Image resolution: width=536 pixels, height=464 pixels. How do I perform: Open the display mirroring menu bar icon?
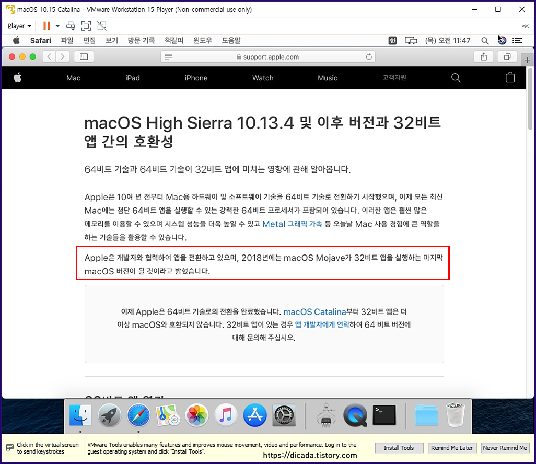pyautogui.click(x=411, y=41)
